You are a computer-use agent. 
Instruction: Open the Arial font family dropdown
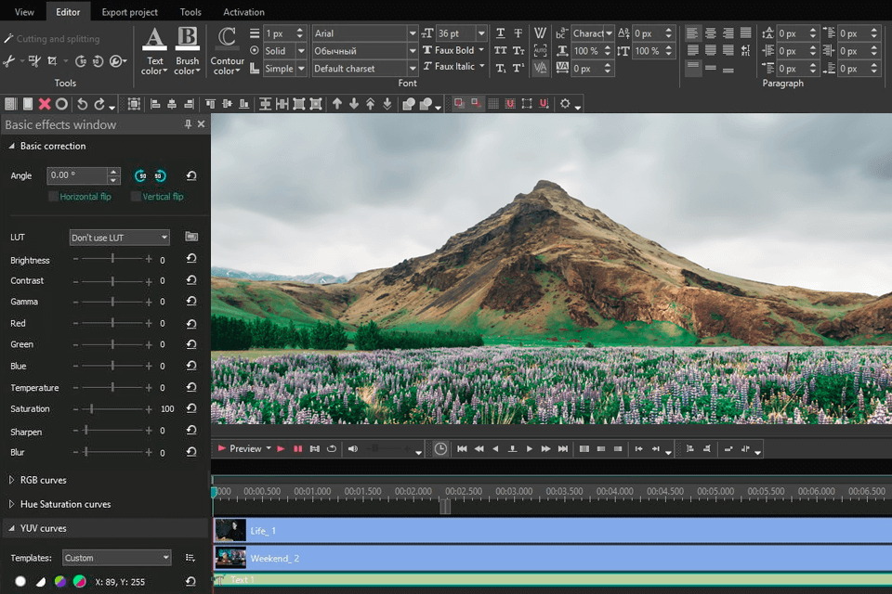tap(413, 33)
